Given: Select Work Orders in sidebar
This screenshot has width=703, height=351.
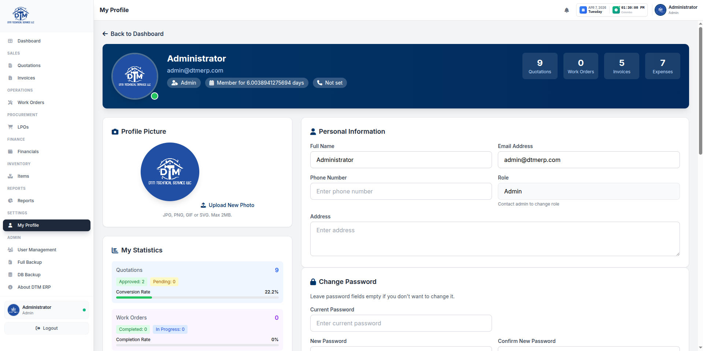Looking at the screenshot, I should click(47, 103).
